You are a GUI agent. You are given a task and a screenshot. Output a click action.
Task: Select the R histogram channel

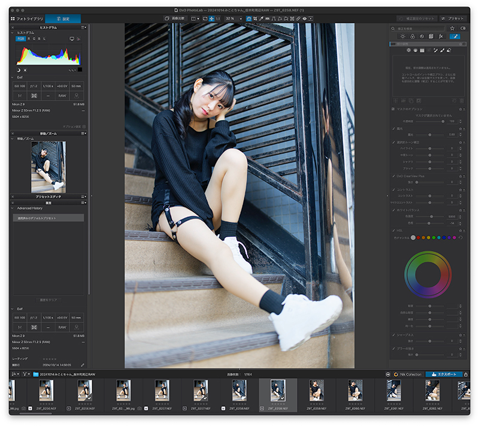29,39
